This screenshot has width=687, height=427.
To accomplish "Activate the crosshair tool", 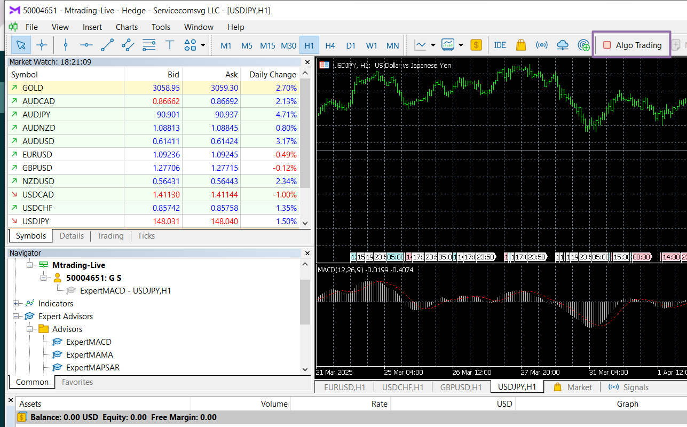I will 42,45.
